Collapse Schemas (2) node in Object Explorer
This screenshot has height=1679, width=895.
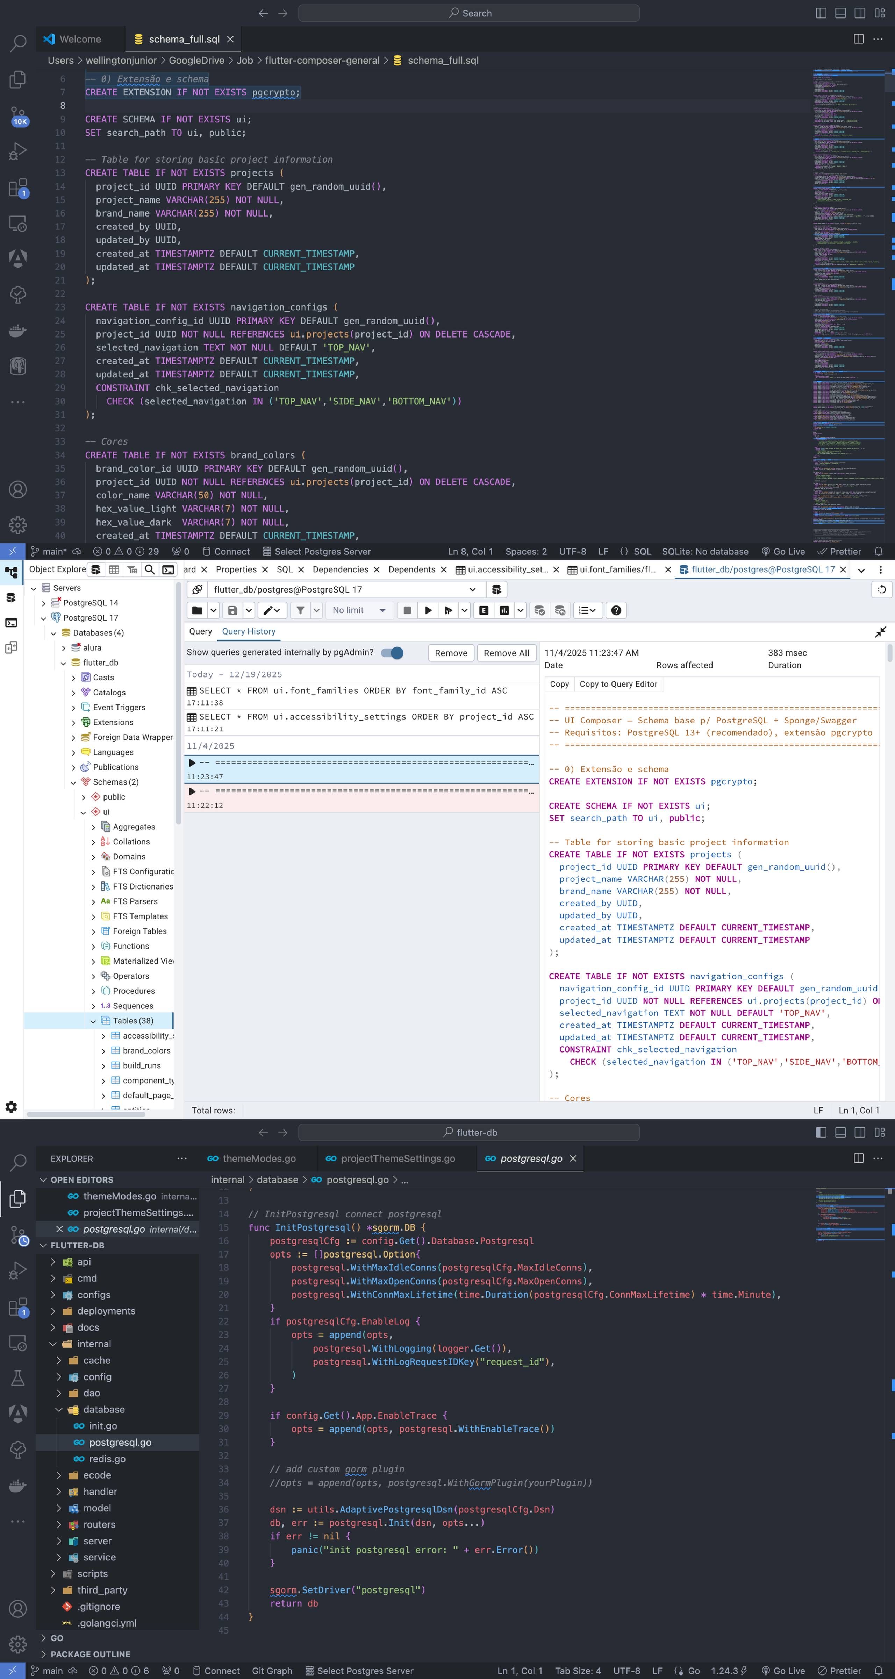click(x=74, y=782)
